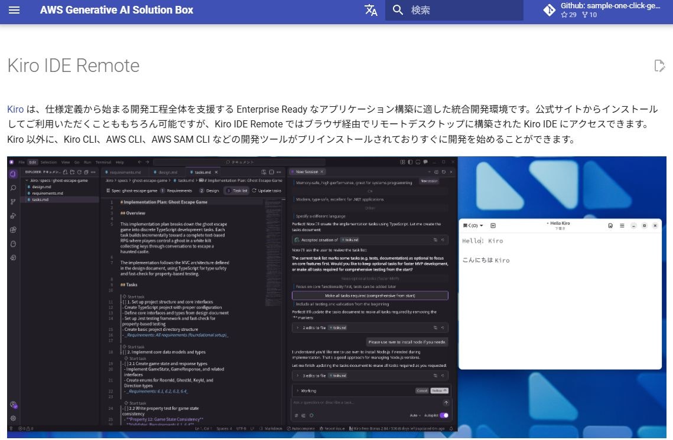Screen dimensions: 673x440
Task: Open Run and Debug in the Kiro activity bar
Action: point(13,216)
